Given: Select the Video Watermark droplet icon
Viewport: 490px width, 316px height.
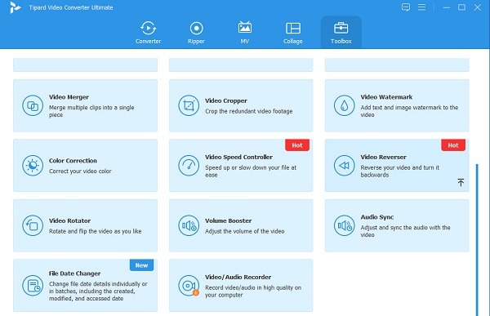Looking at the screenshot, I should (344, 105).
